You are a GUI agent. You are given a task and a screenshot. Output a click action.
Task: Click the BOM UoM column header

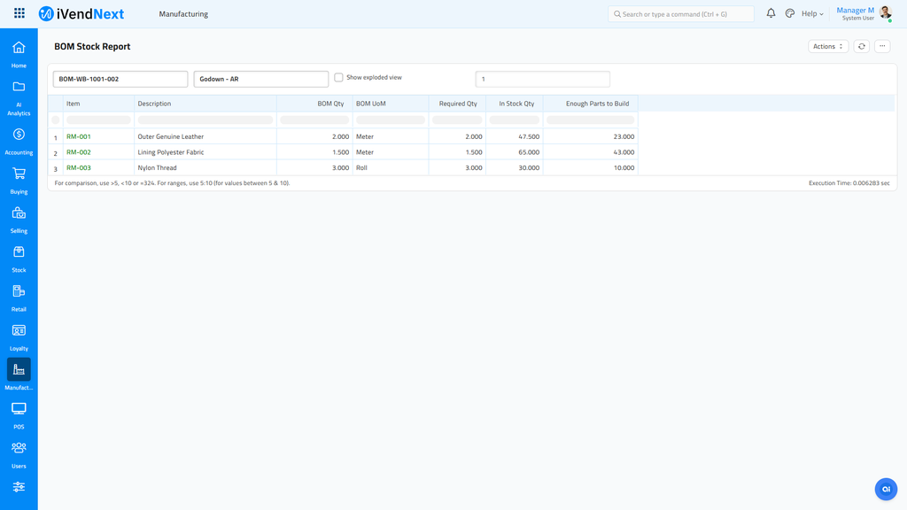click(x=391, y=104)
